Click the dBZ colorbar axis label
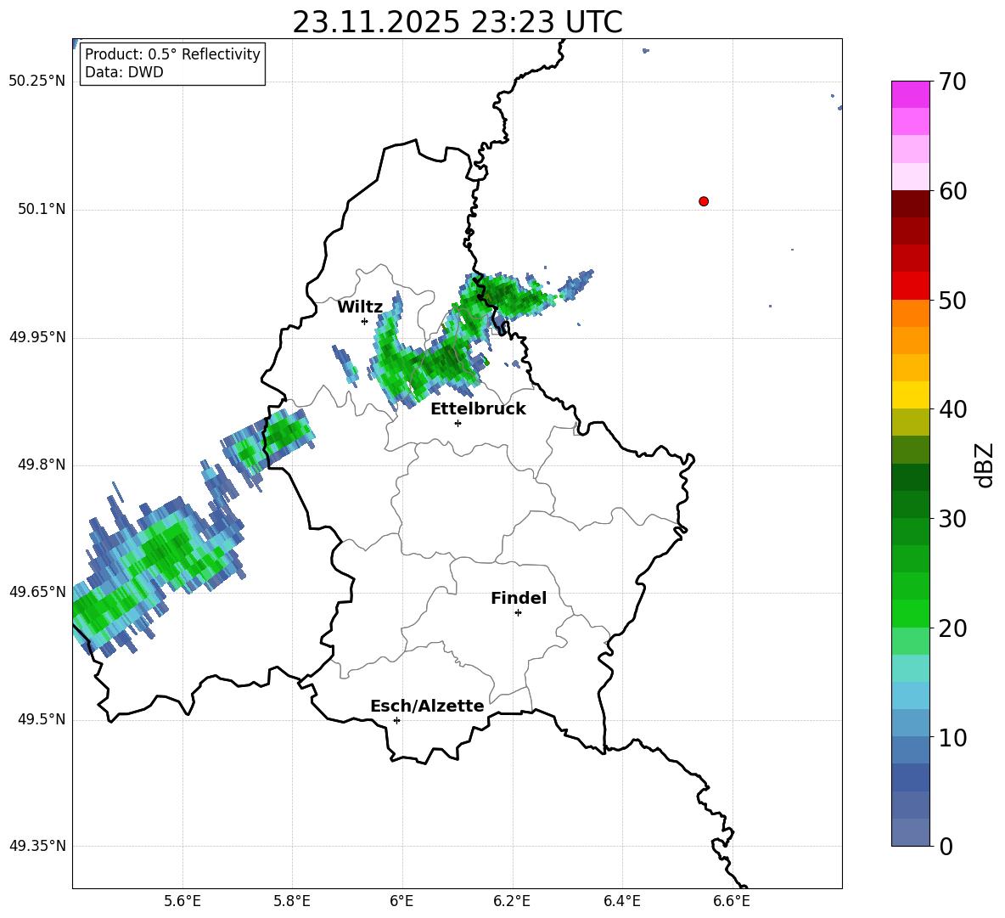1005x918 pixels. point(985,465)
